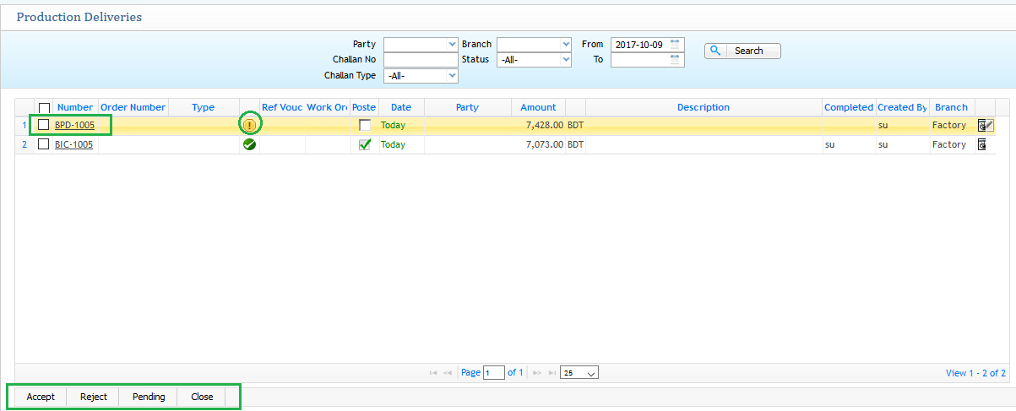Click the Close button at bottom
Image resolution: width=1016 pixels, height=411 pixels.
pyautogui.click(x=202, y=397)
